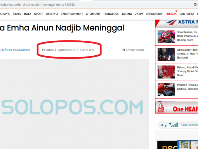Open the 'Sarat Makna' helm pembalap article link

click(187, 36)
